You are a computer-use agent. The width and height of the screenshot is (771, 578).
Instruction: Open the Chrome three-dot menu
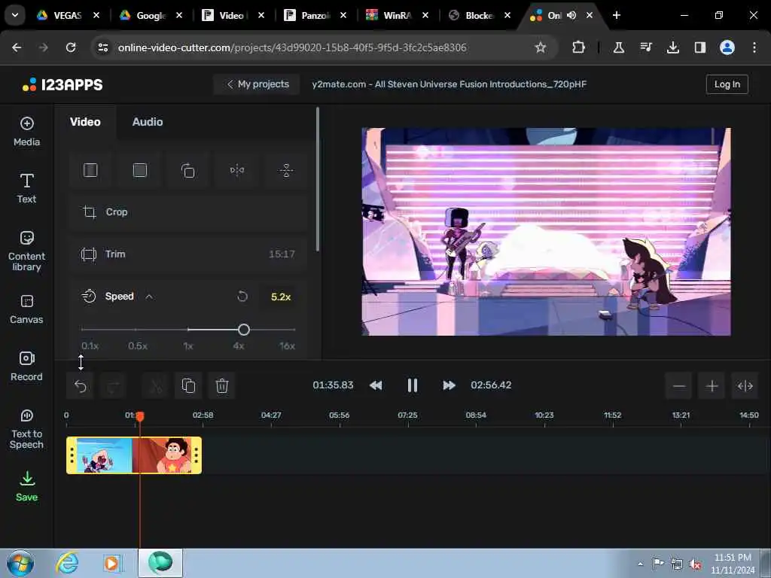click(x=754, y=47)
